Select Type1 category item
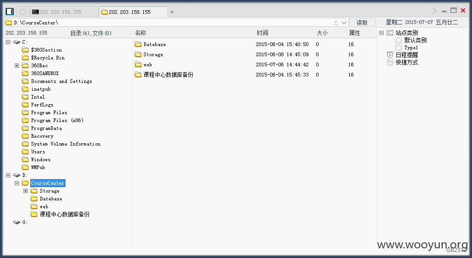This screenshot has width=472, height=258. coord(411,48)
